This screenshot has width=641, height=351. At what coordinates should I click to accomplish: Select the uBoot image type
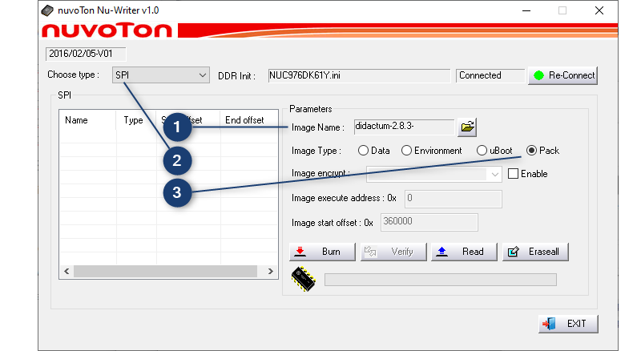point(482,151)
